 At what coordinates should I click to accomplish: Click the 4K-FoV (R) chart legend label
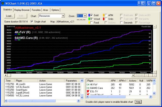pyautogui.click(x=23, y=32)
